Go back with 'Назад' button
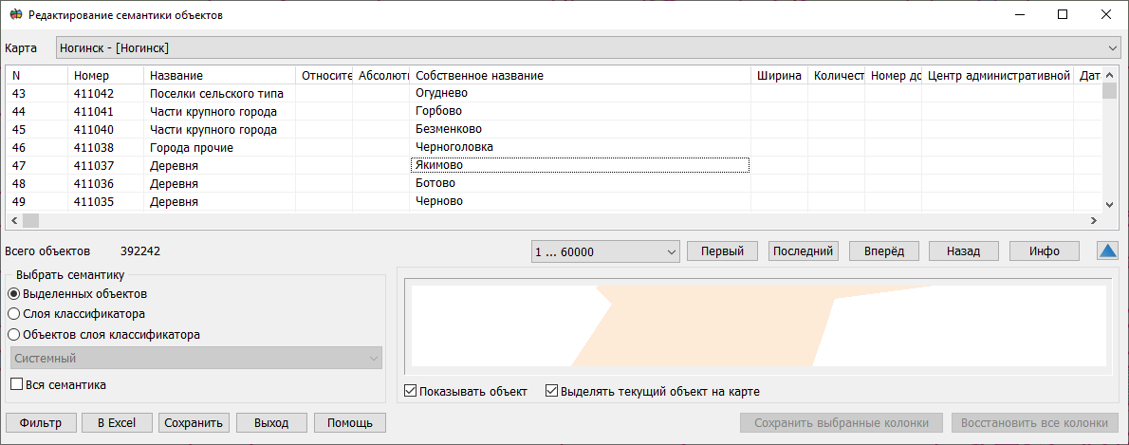The width and height of the screenshot is (1129, 445). (963, 251)
